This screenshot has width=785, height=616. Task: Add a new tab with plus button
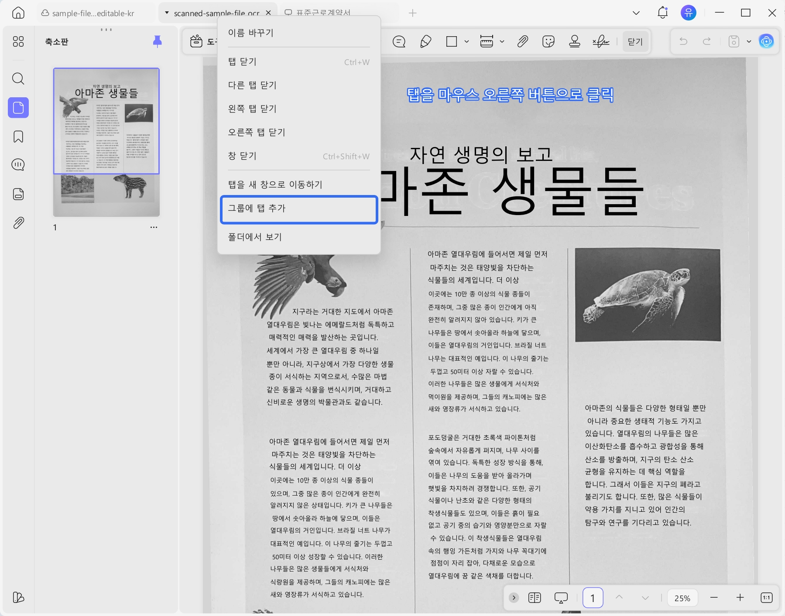point(412,13)
